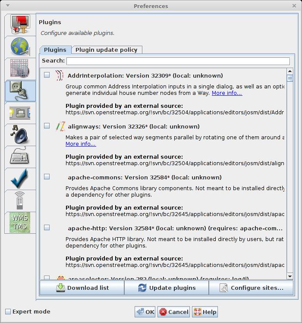302x323 pixels.
Task: Open remote control icon tab
Action: click(20, 201)
